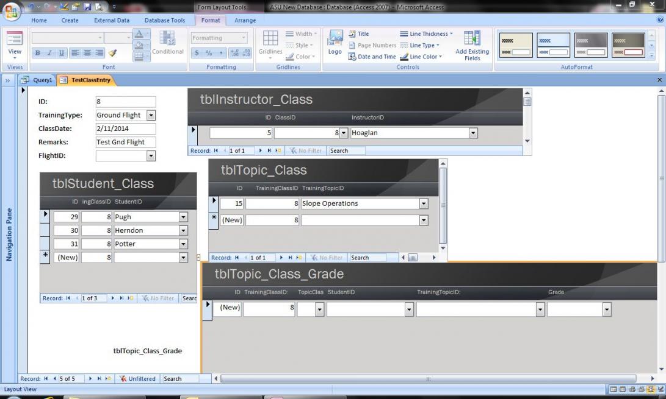Viewport: 666px width, 399px height.
Task: Insert a Logo
Action: (x=335, y=43)
